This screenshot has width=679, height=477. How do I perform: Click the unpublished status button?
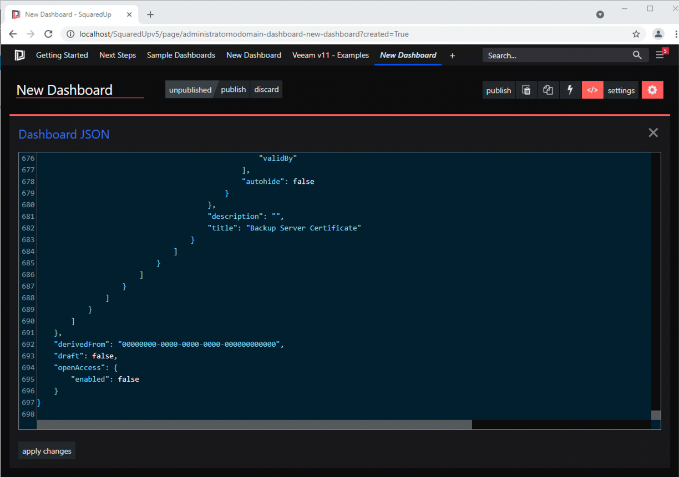[190, 90]
